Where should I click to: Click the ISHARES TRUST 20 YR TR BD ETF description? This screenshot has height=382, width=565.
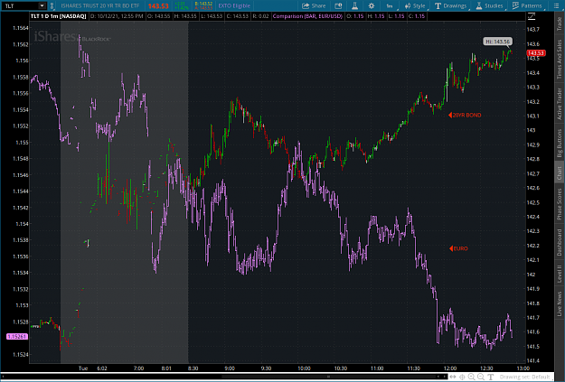click(x=100, y=5)
